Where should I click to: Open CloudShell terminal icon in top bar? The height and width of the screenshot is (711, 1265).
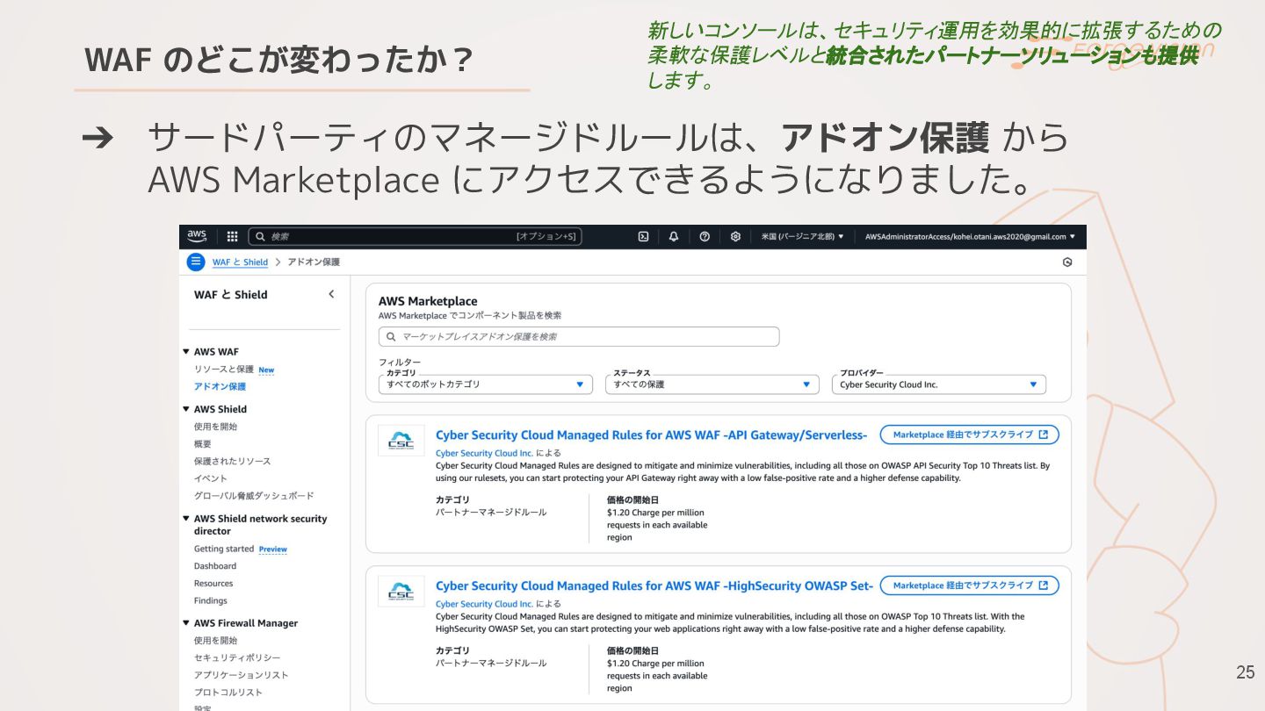(x=643, y=236)
